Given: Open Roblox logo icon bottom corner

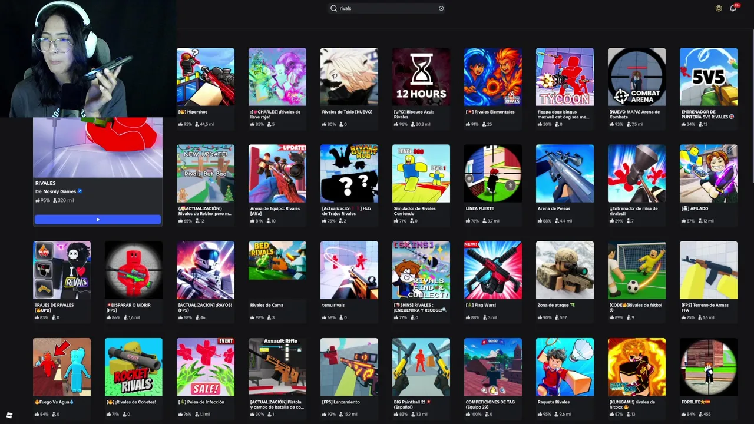Looking at the screenshot, I should [9, 415].
